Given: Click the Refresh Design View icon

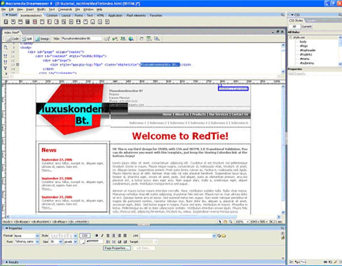Looking at the screenshot, I should pos(141,39).
